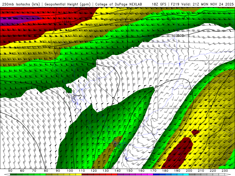Click the '90' value on the color scale
Screen dimensions: 235x176
[58, 171]
